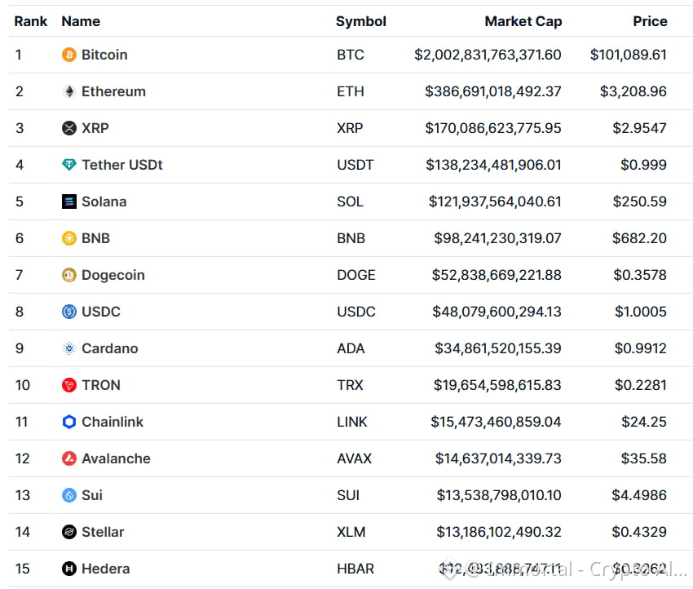The image size is (693, 589).
Task: Open the Hedera name link
Action: [106, 569]
